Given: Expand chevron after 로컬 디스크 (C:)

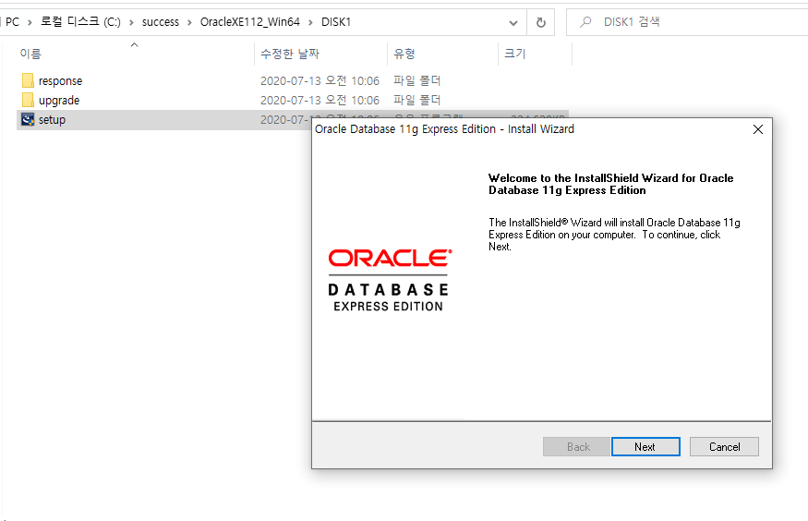Looking at the screenshot, I should (131, 22).
